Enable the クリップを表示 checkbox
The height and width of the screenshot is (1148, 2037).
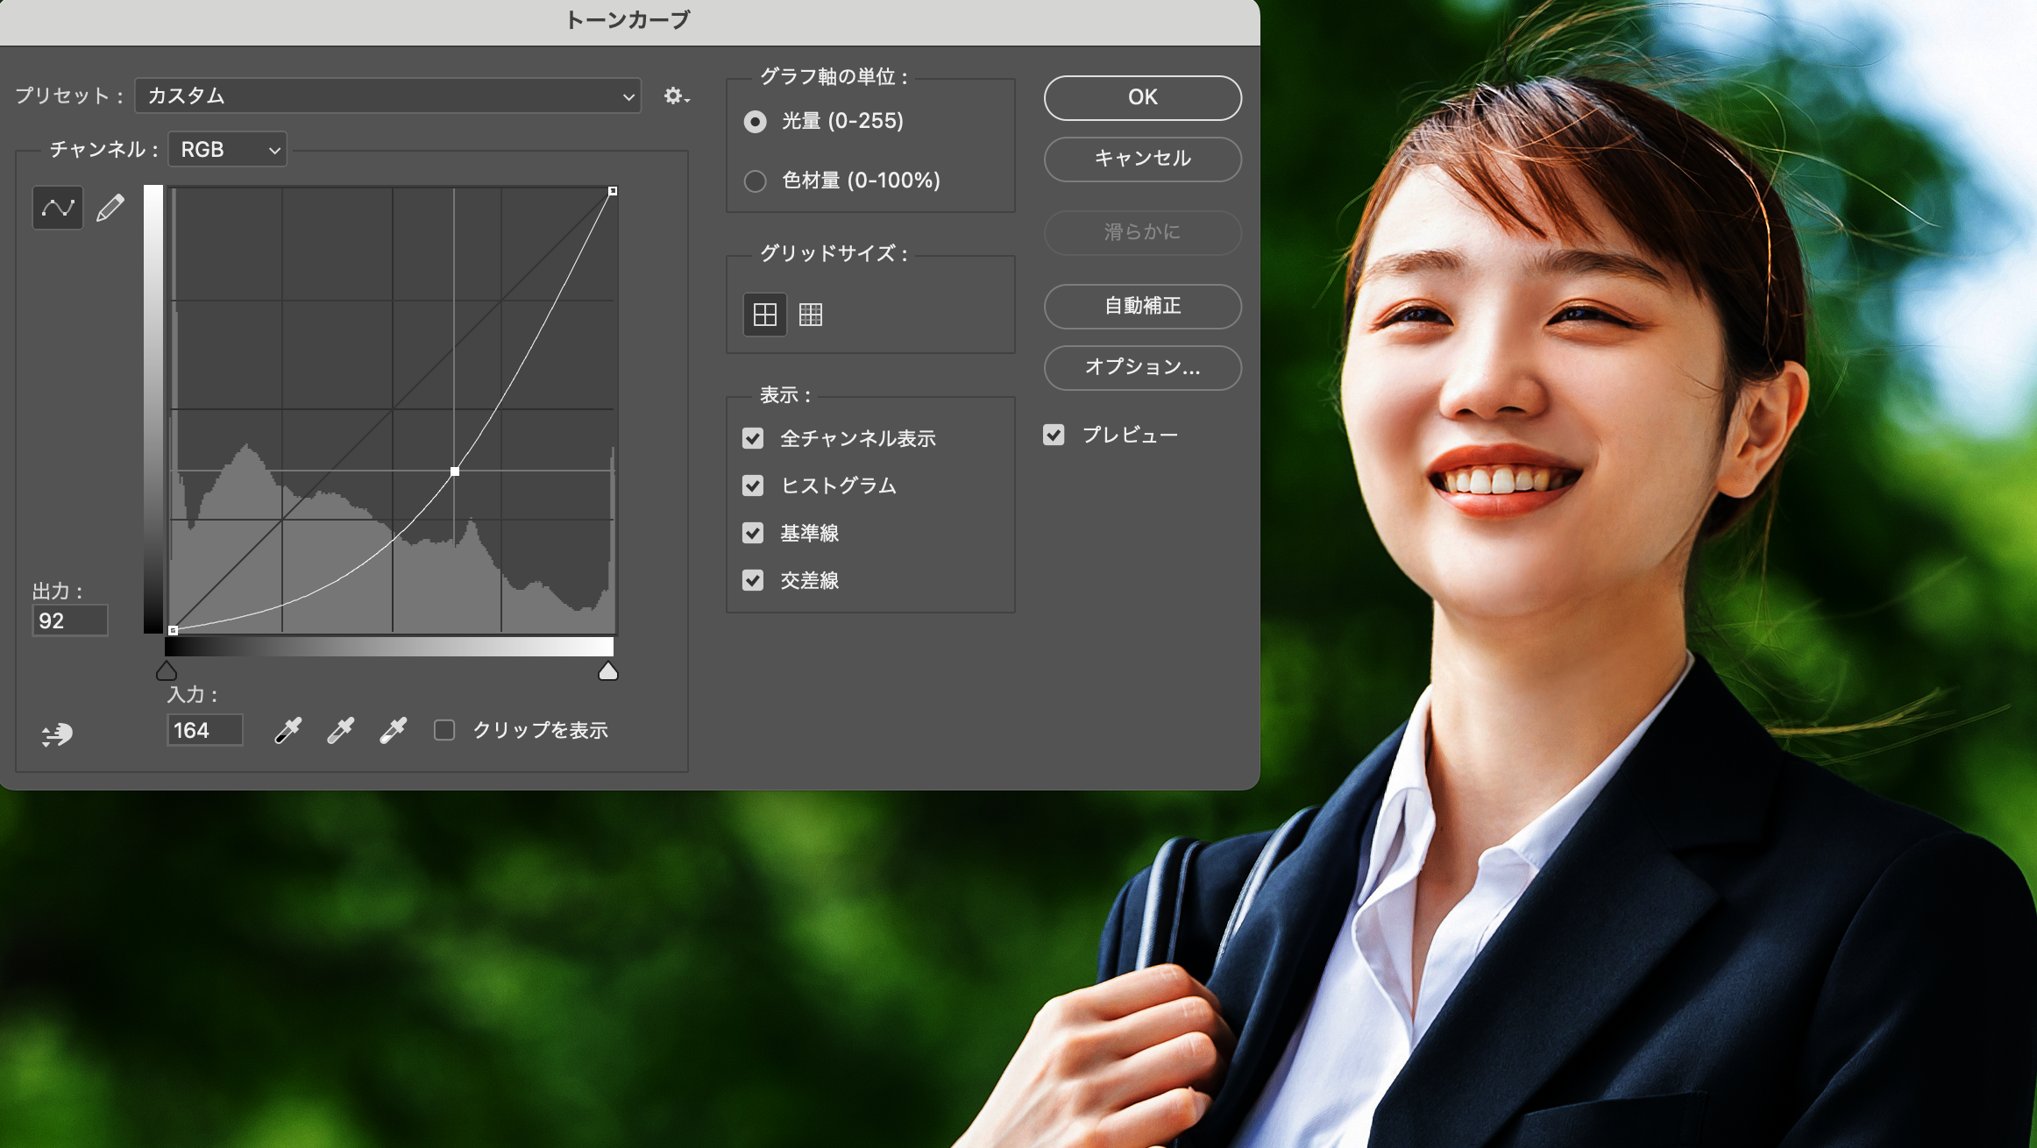pyautogui.click(x=444, y=730)
